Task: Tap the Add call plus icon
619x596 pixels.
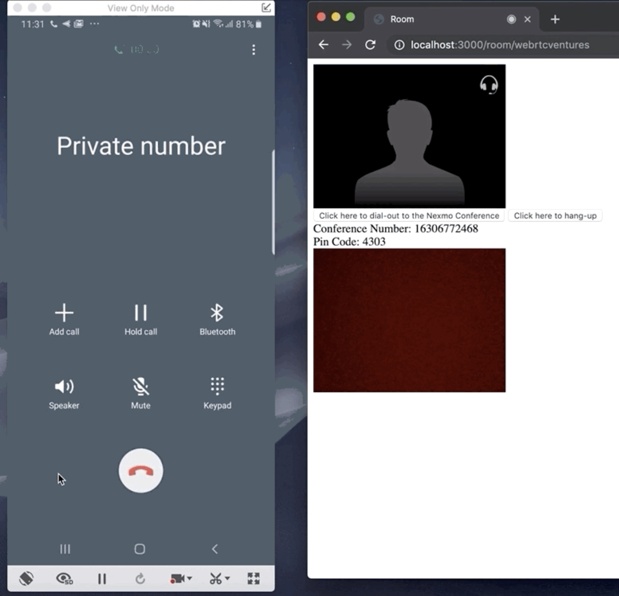Action: 64,313
